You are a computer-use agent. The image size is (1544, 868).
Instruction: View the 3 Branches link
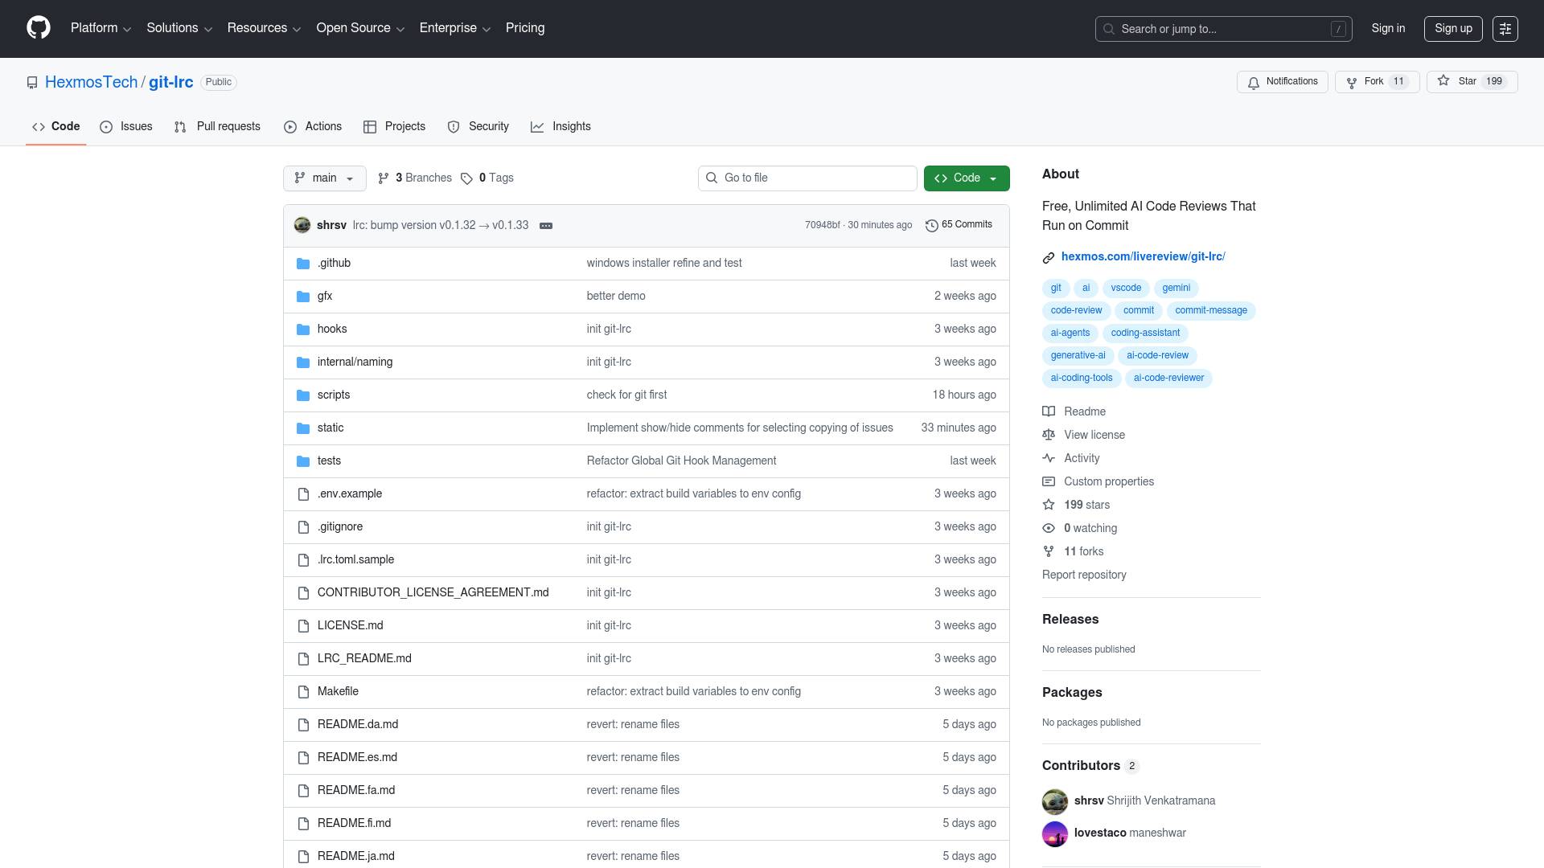coord(415,178)
